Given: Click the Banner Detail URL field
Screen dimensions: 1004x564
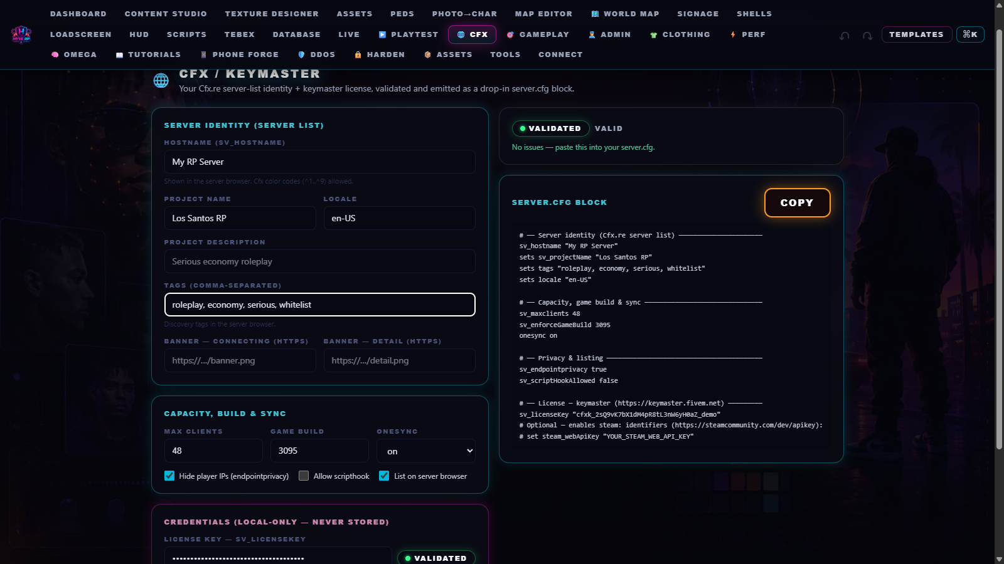Looking at the screenshot, I should (x=399, y=360).
